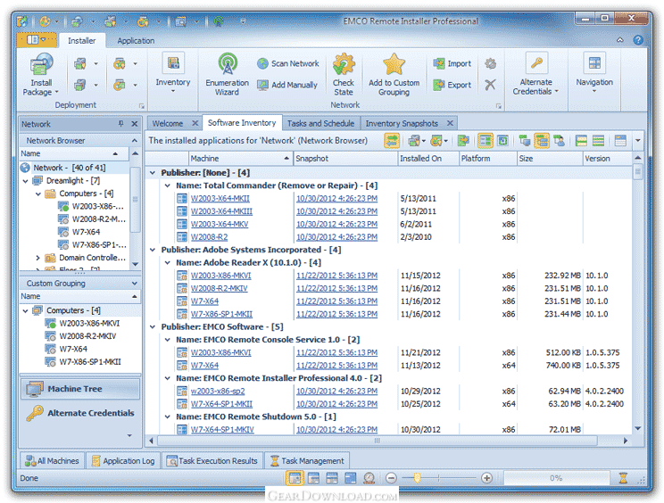Click the export arrow icon in inventory toolbar

(x=464, y=140)
